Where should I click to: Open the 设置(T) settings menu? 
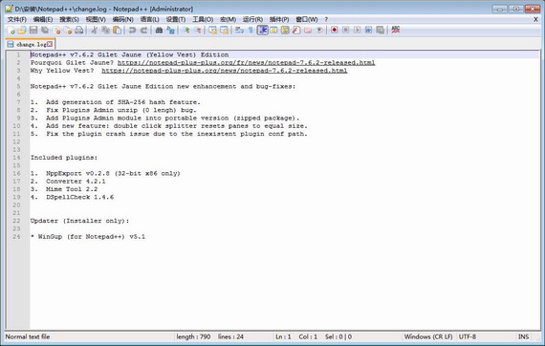[176, 19]
